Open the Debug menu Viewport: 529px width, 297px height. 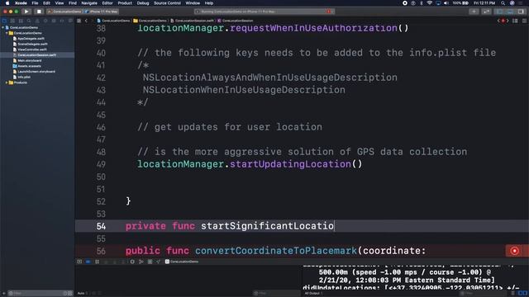pyautogui.click(x=143, y=3)
